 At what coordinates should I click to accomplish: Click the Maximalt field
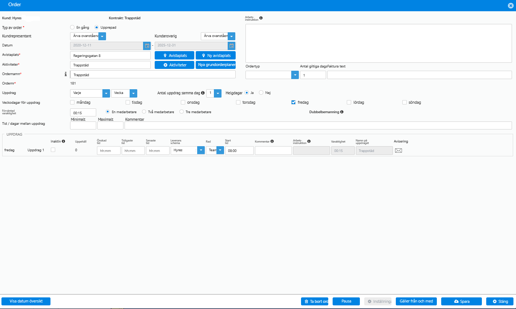110,125
